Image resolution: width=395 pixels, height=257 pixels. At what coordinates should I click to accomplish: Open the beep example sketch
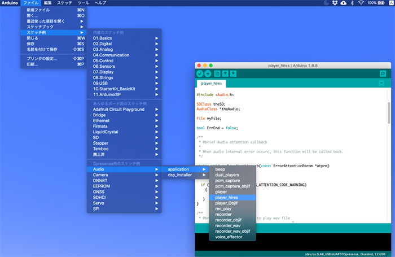(x=232, y=169)
